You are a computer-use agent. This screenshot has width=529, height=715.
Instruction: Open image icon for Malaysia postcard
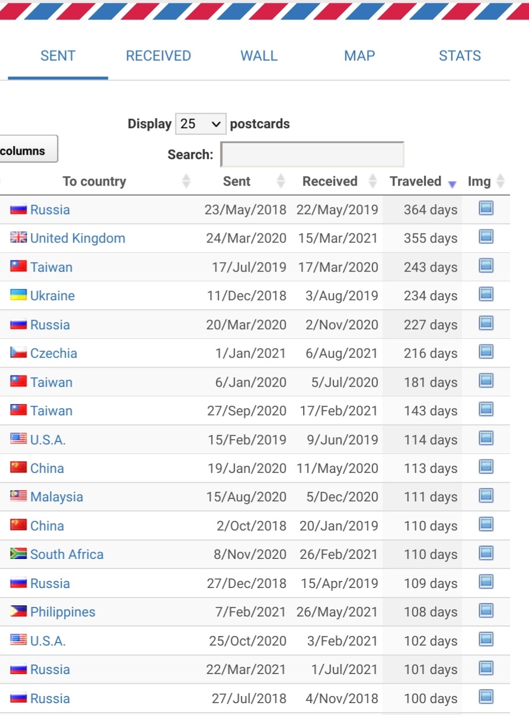(486, 495)
